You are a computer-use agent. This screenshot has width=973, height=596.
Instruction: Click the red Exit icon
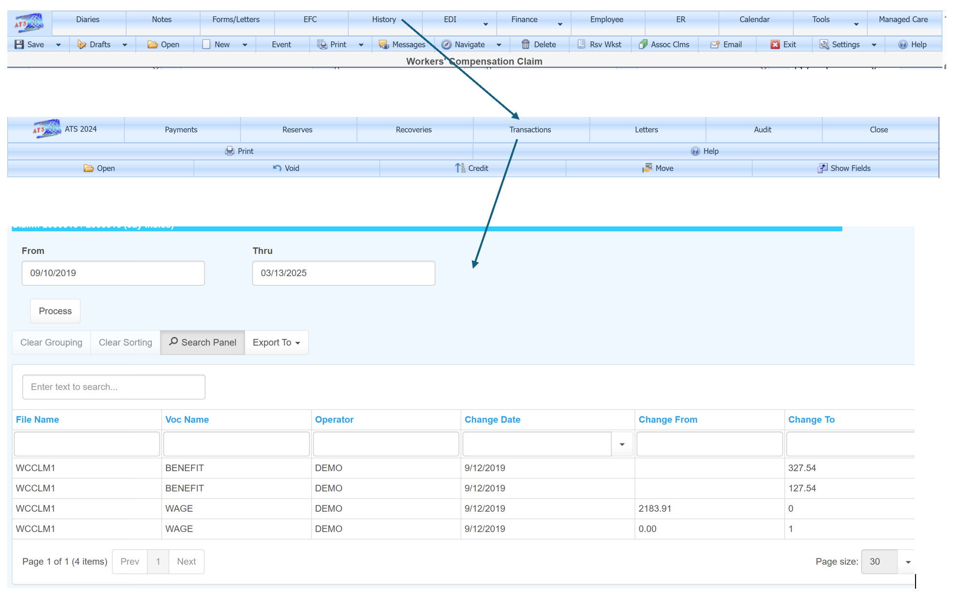point(775,44)
